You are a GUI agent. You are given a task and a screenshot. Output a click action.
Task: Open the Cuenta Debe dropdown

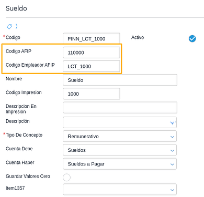click(120, 150)
